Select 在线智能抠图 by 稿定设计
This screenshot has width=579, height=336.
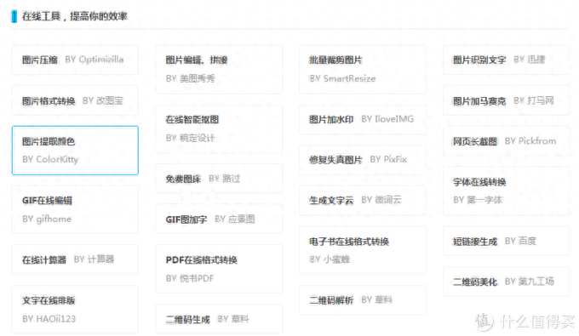[x=219, y=128]
